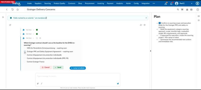Click the panel splitter handle

point(150,51)
